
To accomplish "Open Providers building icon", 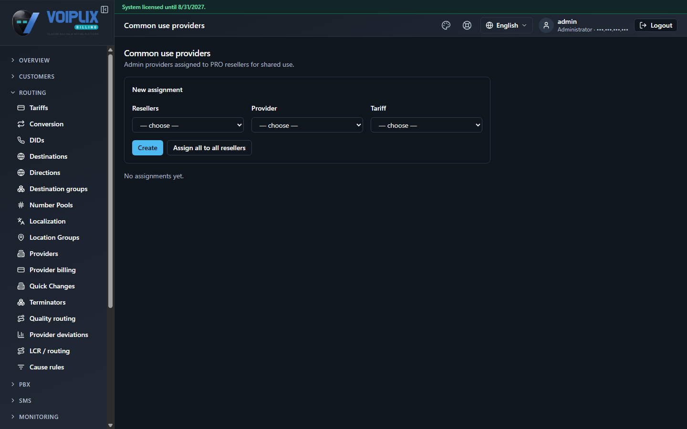I will coord(21,254).
